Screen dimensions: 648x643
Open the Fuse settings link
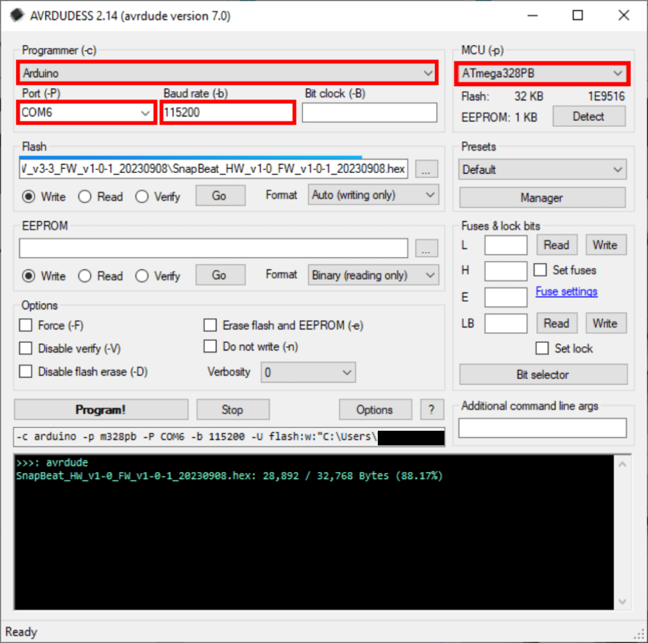click(x=566, y=291)
